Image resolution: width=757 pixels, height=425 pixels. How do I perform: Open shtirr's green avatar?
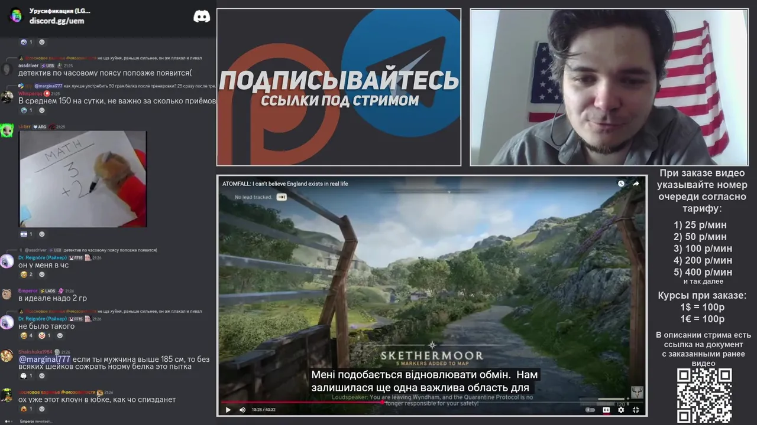(7, 130)
